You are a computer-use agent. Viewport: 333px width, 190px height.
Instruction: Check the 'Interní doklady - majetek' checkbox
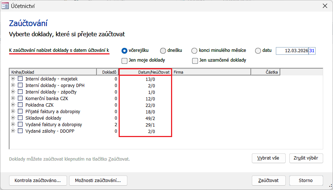[20, 79]
